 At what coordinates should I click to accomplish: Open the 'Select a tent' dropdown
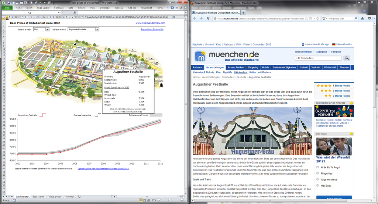click(97, 29)
